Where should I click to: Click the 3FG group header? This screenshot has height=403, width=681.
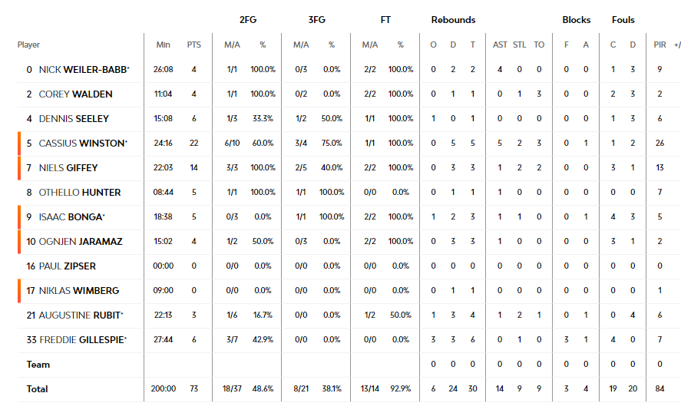pyautogui.click(x=316, y=20)
